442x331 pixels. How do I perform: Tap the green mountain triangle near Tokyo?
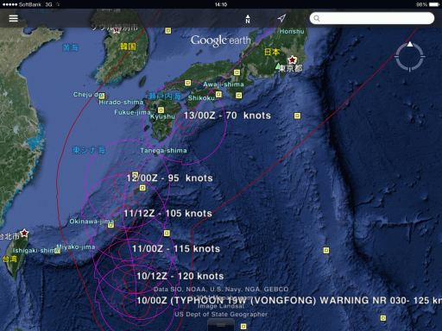(x=278, y=66)
